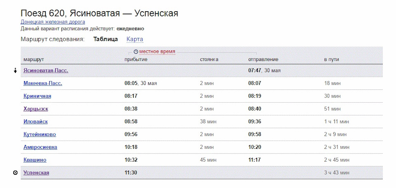Open the Макеевка-Пасс. station page
Screen dimensions: 396x188
coord(43,83)
